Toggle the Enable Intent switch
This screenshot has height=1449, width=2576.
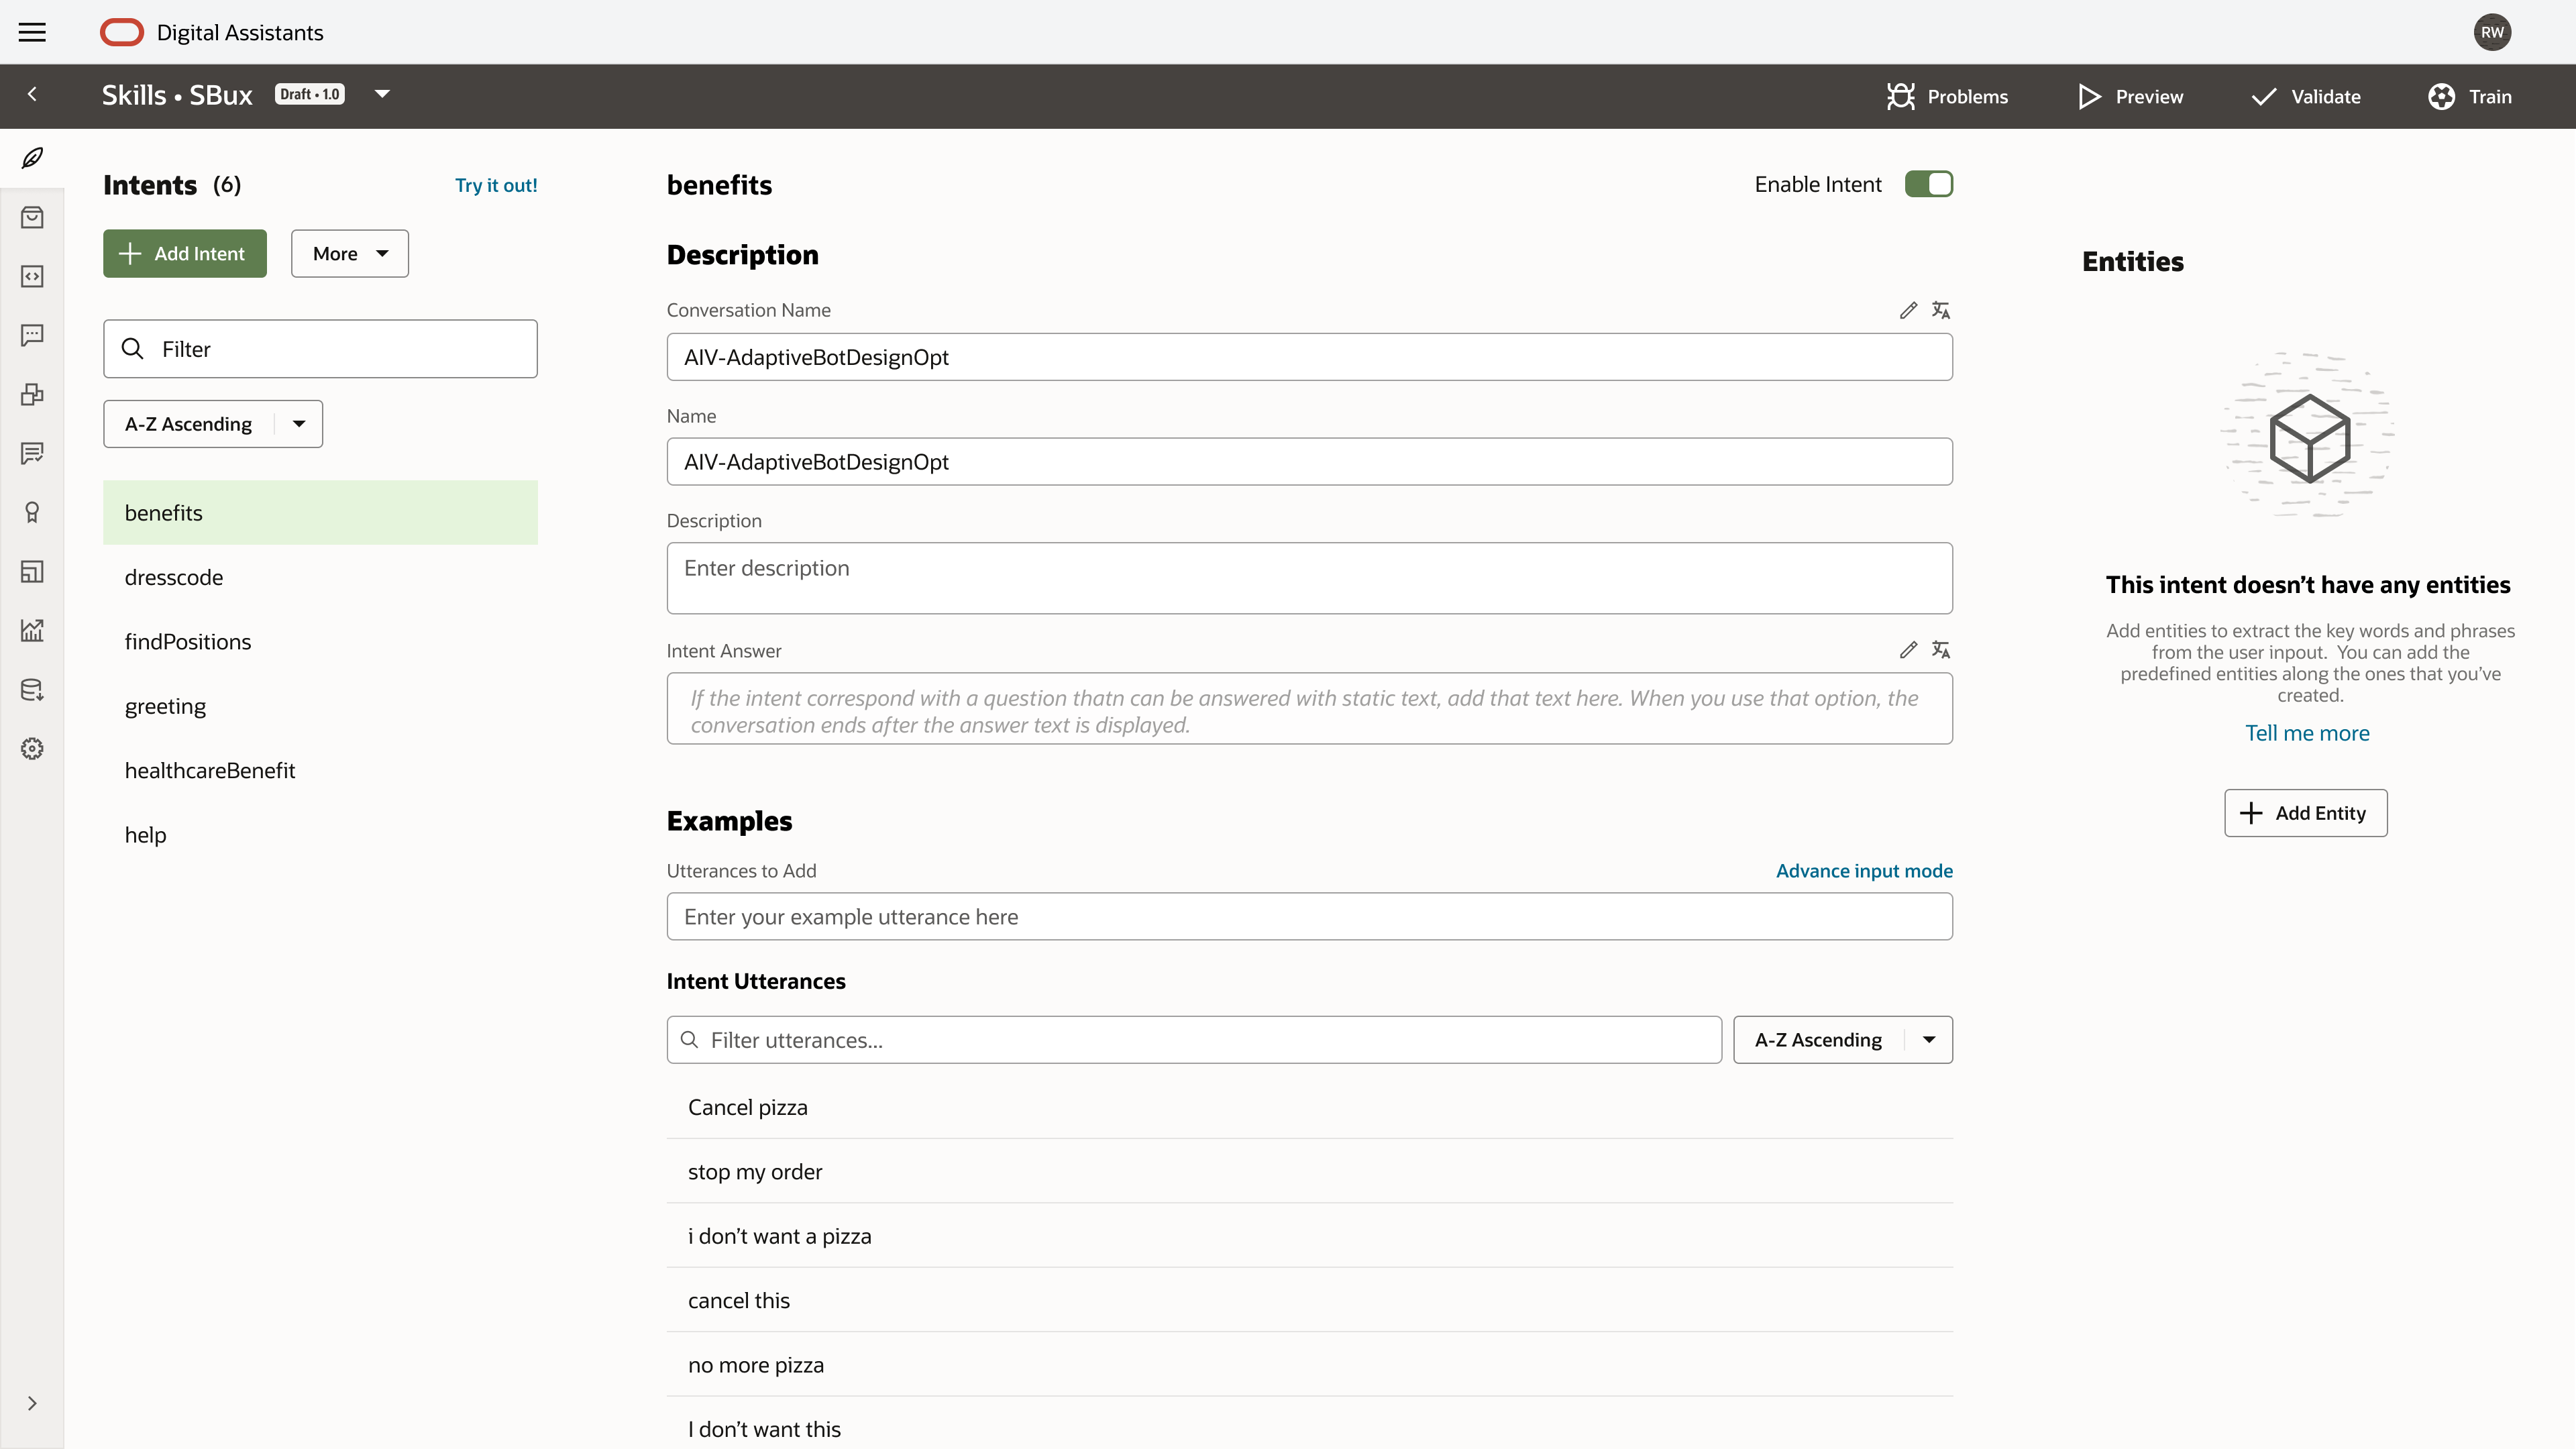(x=1928, y=184)
